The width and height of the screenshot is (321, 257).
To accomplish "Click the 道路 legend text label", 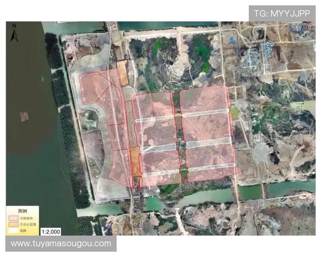I will 24,231.
